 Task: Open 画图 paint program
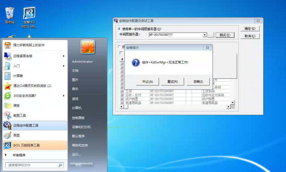click(x=35, y=135)
